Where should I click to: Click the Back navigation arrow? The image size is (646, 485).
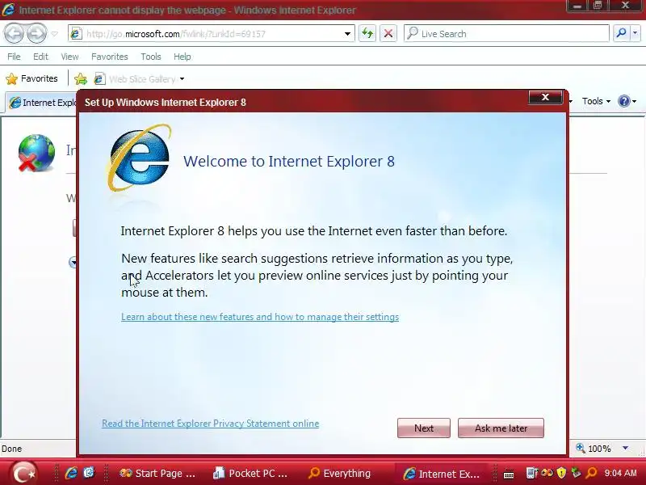point(14,33)
